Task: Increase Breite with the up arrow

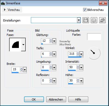Action: (21, 68)
